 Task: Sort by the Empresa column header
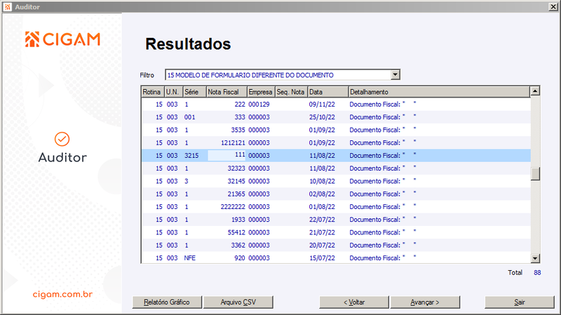(261, 92)
